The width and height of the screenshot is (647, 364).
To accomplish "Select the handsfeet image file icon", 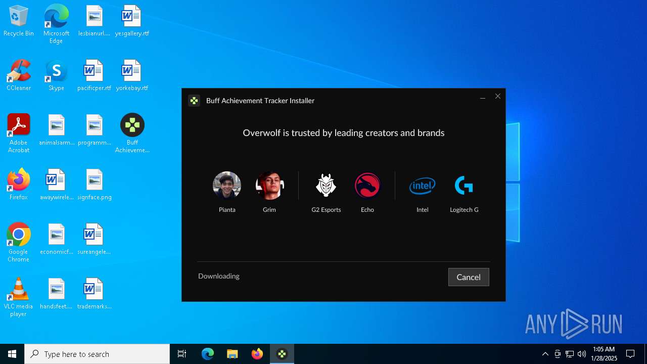I will pos(57,294).
